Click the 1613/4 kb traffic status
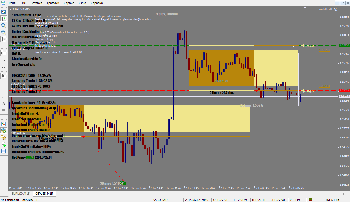 pos(332,200)
